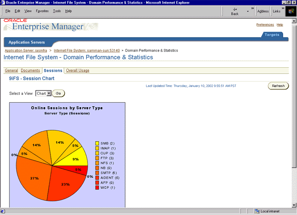The width and height of the screenshot is (297, 215).
Task: Click the Internet Explorer title bar icon
Action: (x=2, y=2)
